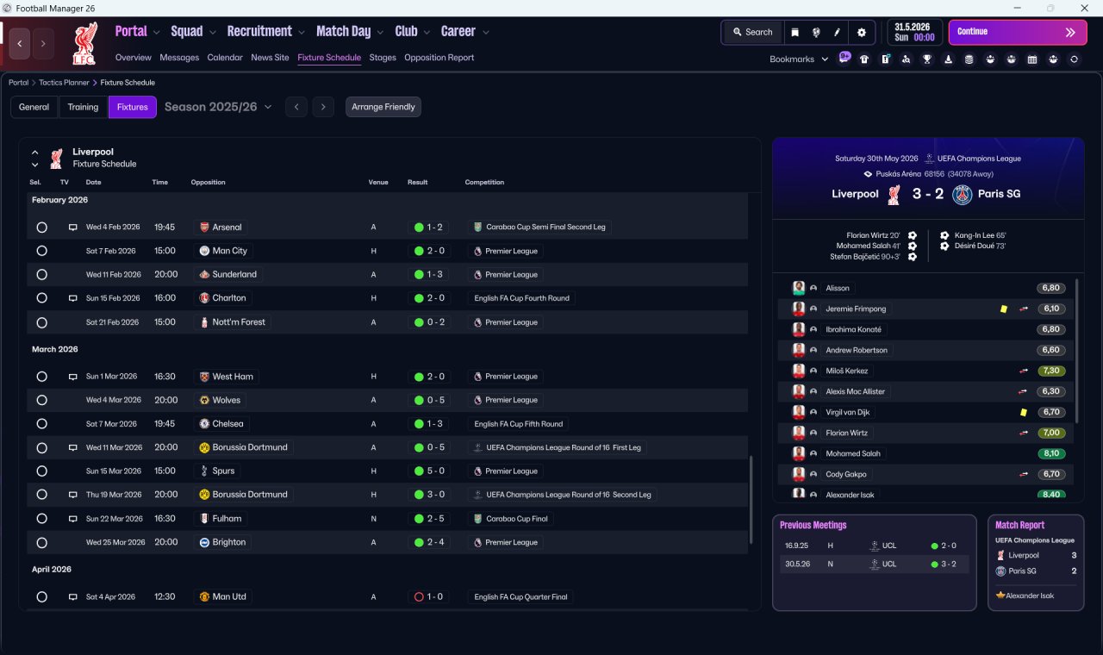This screenshot has height=655, width=1103.
Task: Open the settings gear in top toolbar
Action: [x=861, y=32]
